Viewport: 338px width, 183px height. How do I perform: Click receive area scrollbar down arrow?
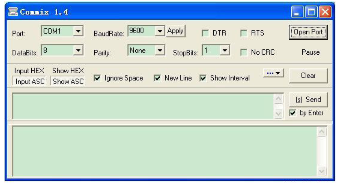tap(322, 171)
